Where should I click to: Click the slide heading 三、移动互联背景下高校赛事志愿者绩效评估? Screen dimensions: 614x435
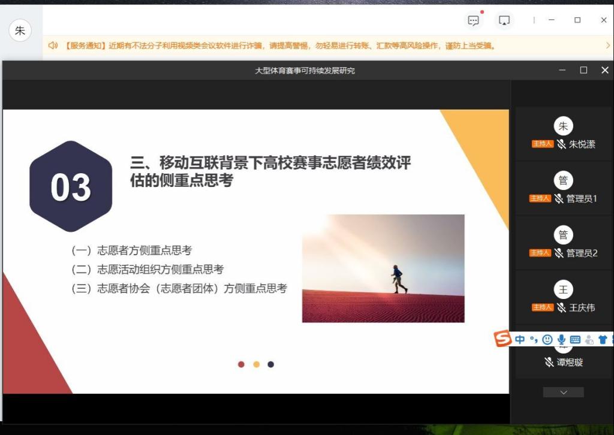[270, 171]
